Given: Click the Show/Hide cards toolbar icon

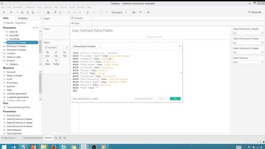Looking at the screenshot, I should point(134,12).
